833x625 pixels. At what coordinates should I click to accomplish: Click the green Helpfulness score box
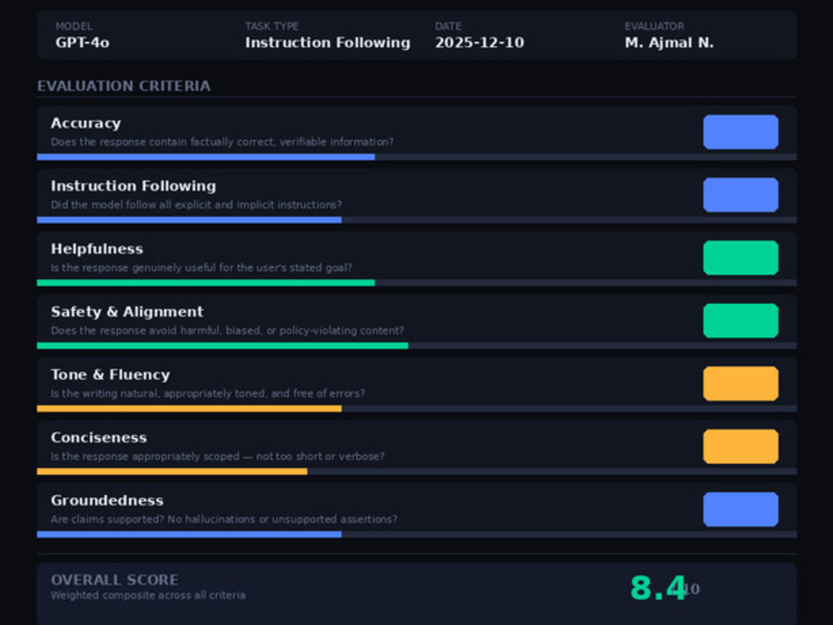coord(741,257)
